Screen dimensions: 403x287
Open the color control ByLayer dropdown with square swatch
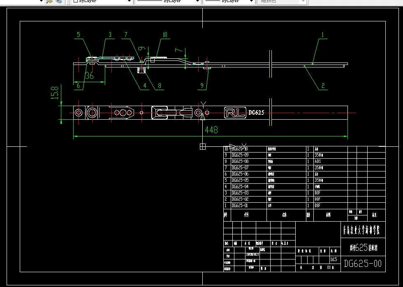(x=102, y=1)
